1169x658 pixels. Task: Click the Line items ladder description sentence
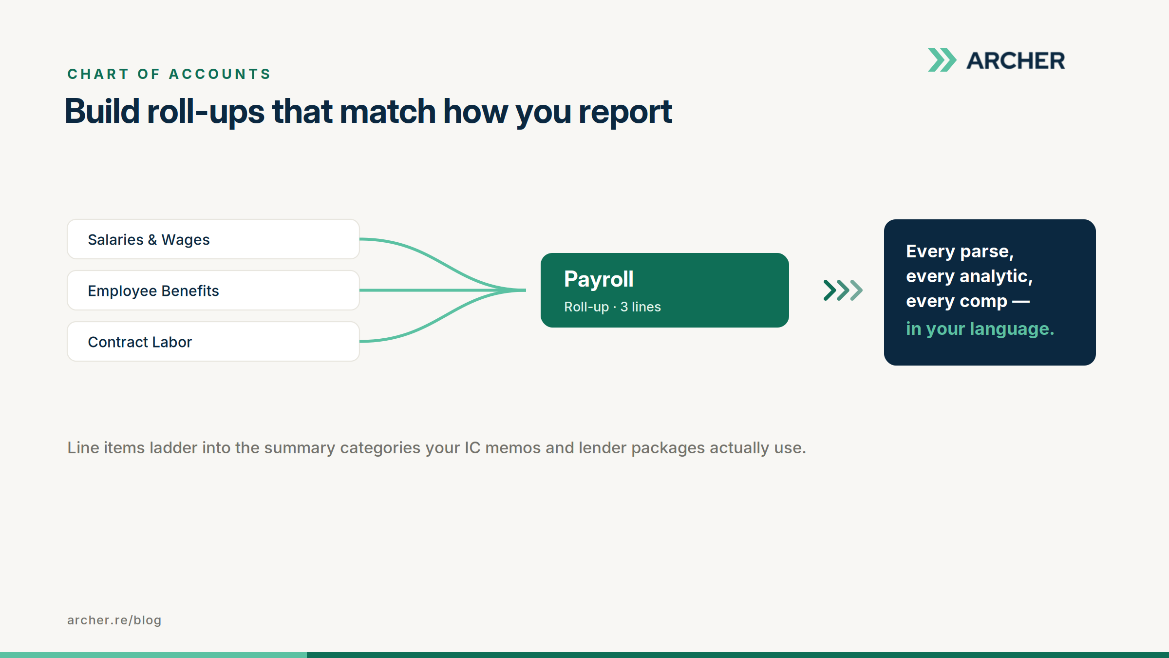tap(436, 448)
